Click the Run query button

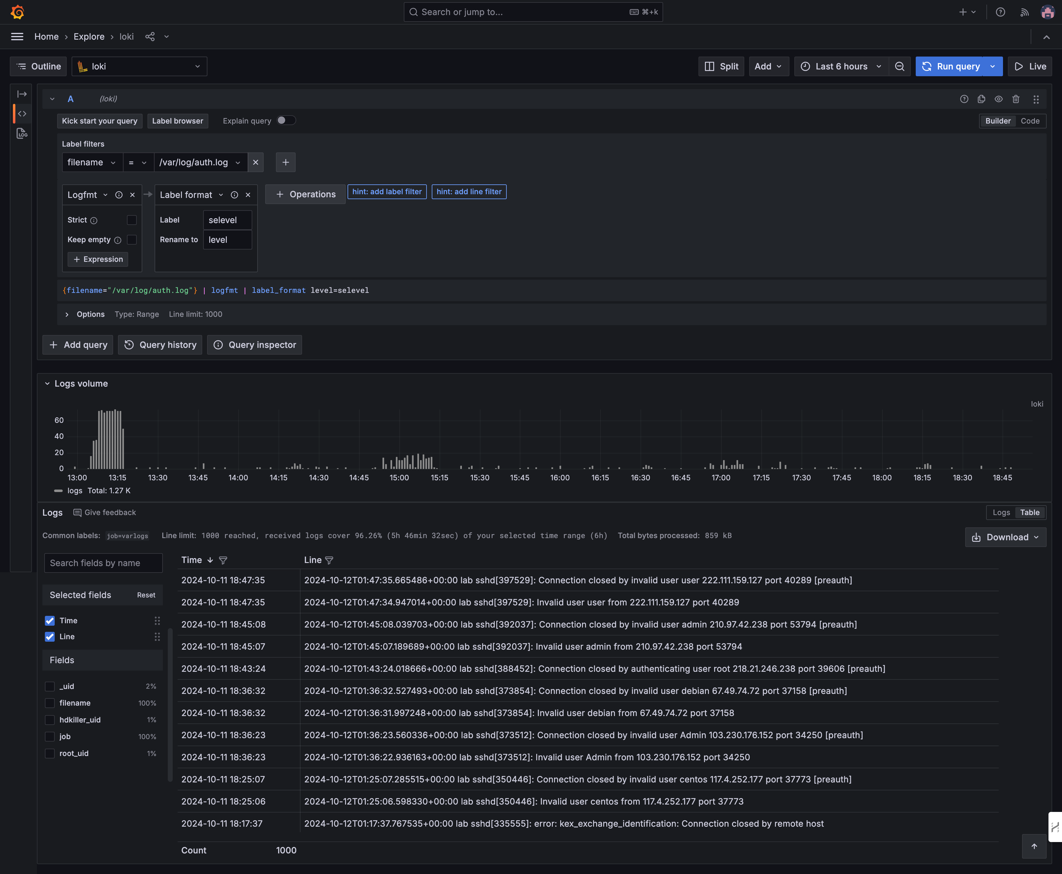pos(950,66)
